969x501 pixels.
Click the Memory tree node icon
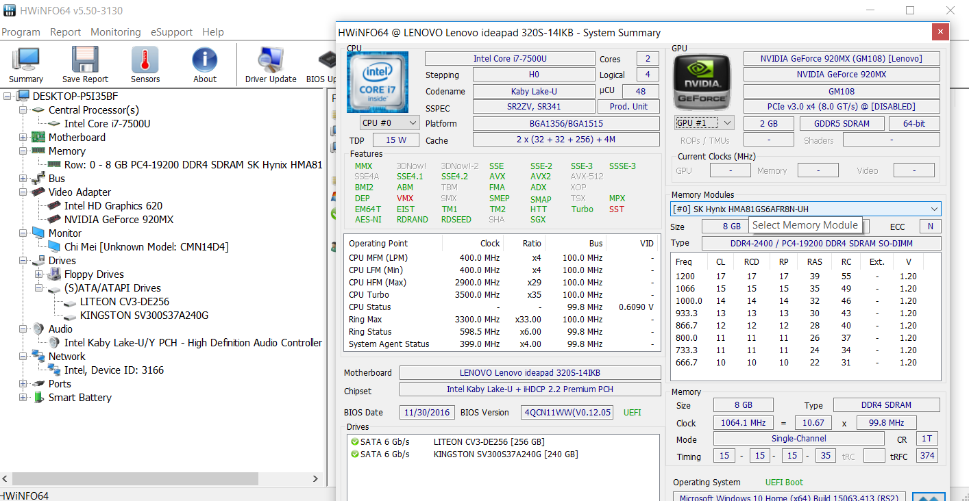pyautogui.click(x=38, y=151)
